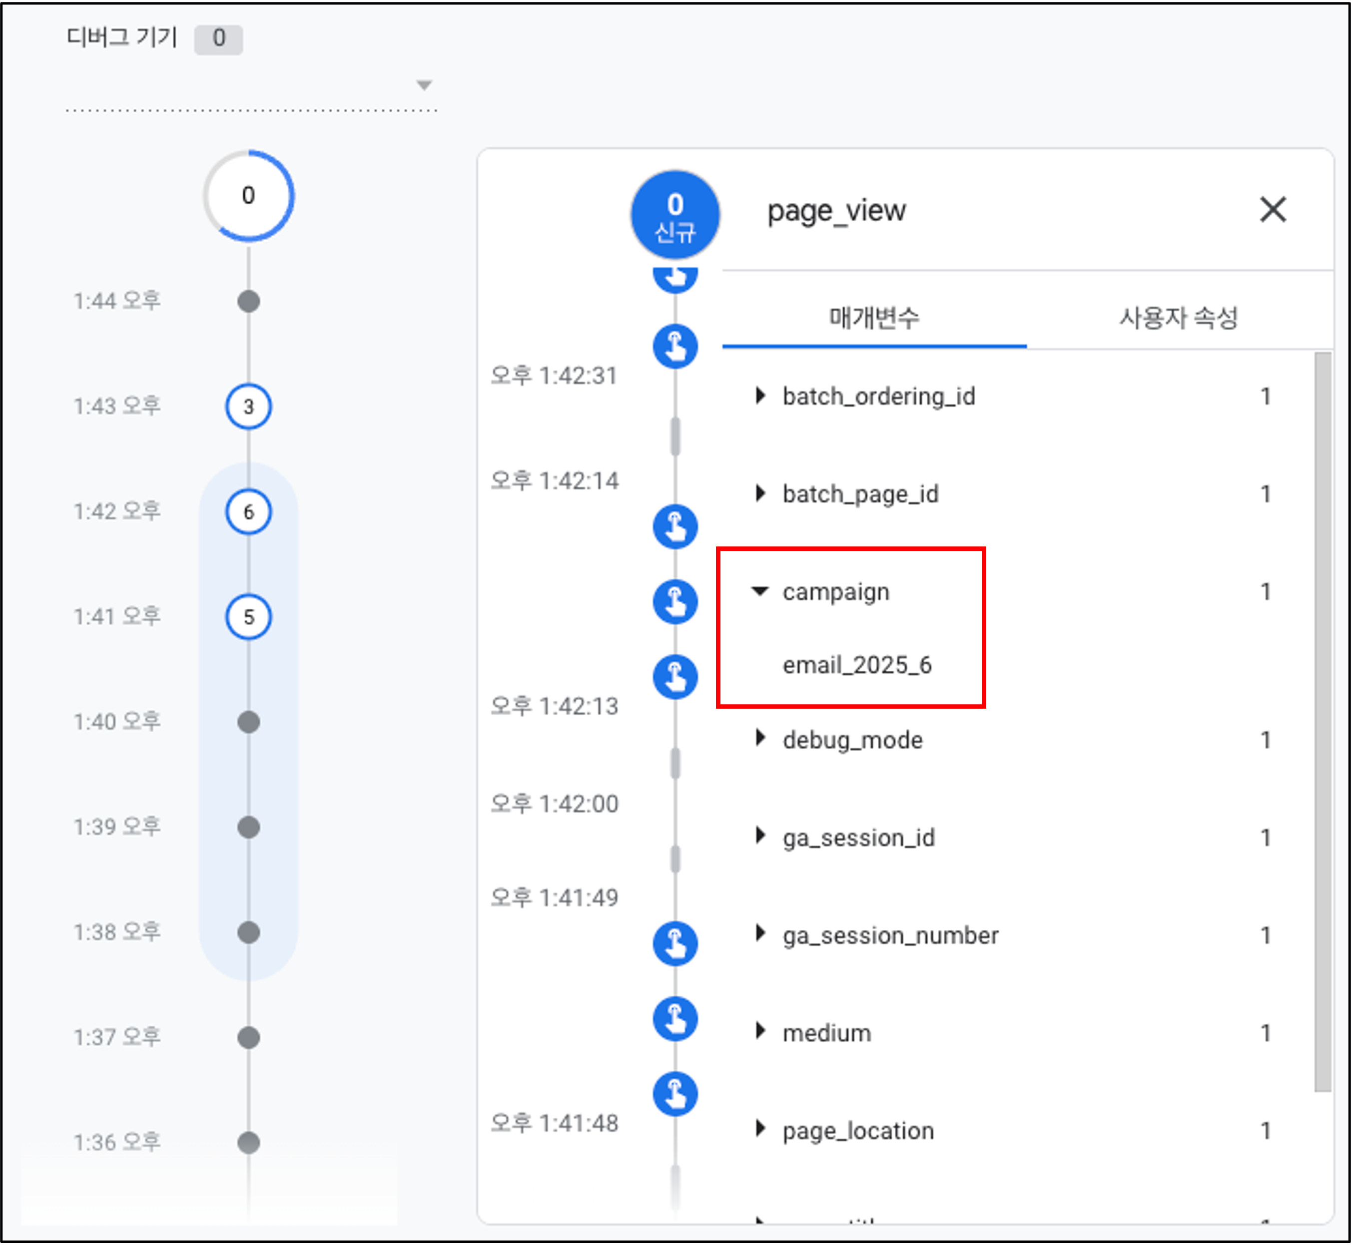The width and height of the screenshot is (1351, 1245).
Task: Click the blue 0 신규 event badge
Action: pos(675,215)
